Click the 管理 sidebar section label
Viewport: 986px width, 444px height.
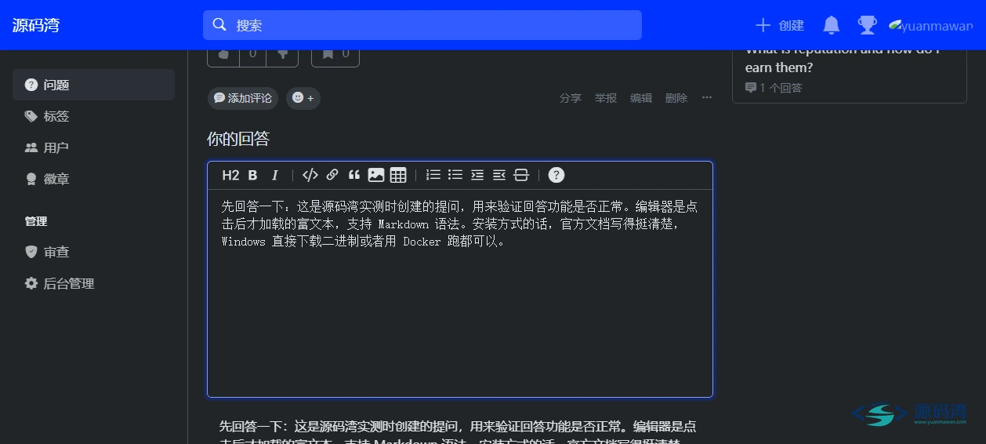pyautogui.click(x=36, y=221)
